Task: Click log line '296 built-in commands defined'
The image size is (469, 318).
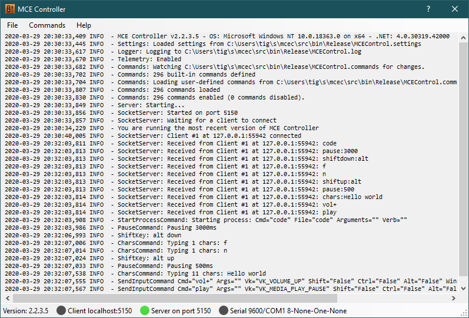Action: coord(130,75)
